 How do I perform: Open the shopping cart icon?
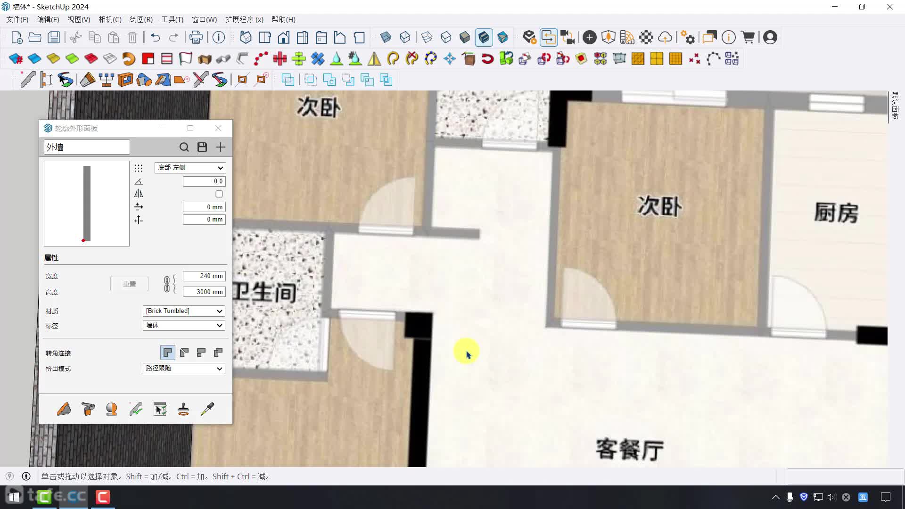click(748, 37)
